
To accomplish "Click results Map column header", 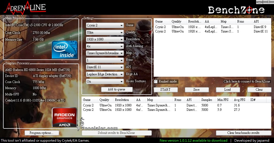I will click(159, 100).
